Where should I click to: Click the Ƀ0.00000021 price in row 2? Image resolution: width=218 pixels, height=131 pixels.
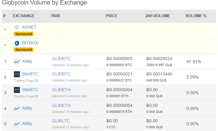tap(119, 74)
